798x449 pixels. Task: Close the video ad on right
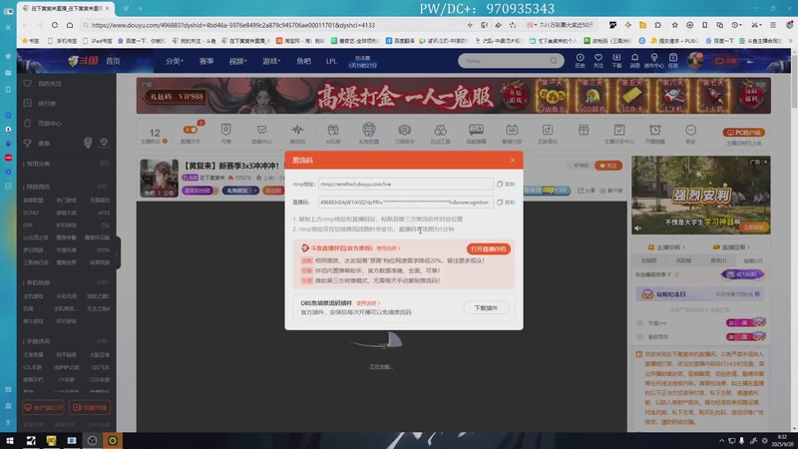765,162
